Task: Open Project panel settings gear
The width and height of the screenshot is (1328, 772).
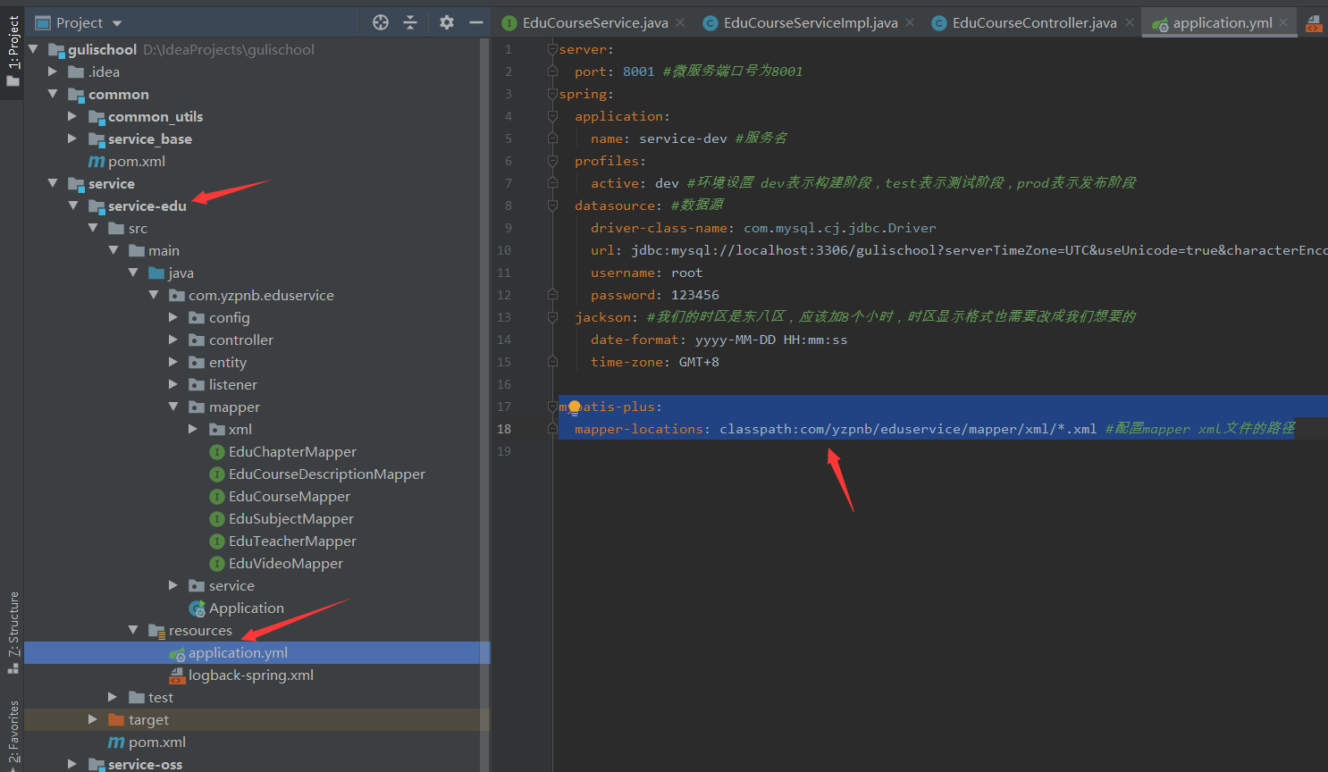Action: point(447,22)
